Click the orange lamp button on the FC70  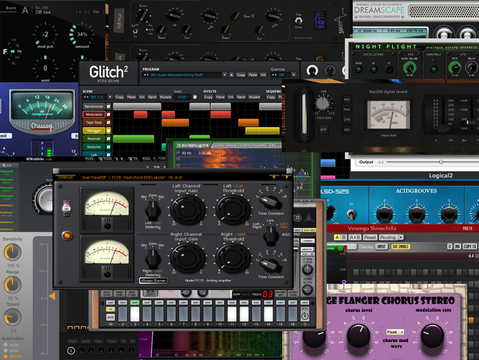tap(66, 235)
